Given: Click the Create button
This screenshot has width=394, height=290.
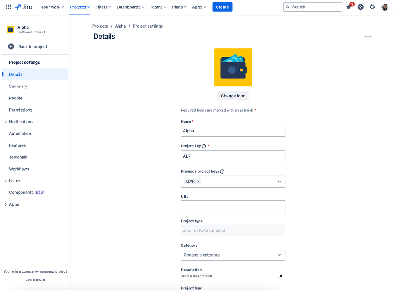Looking at the screenshot, I should (x=222, y=7).
